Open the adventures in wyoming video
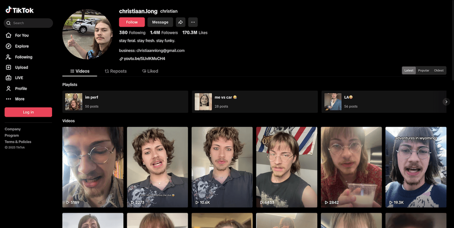Image resolution: width=454 pixels, height=228 pixels. point(416,167)
